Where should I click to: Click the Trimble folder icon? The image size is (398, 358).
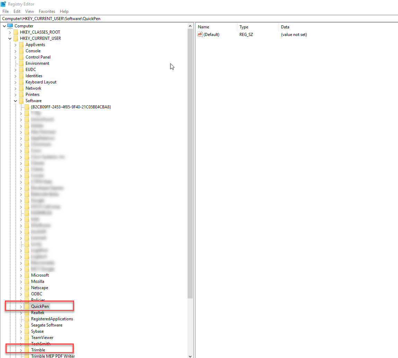27,350
